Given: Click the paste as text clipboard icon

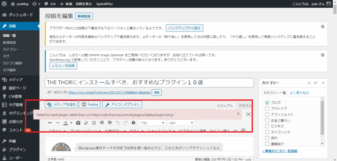Looking at the screenshot, I should [78, 123].
